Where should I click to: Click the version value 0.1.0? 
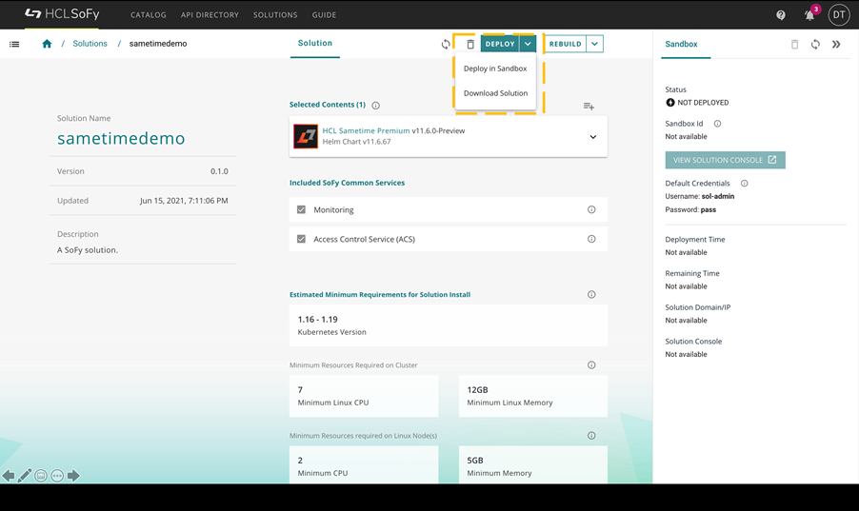219,171
